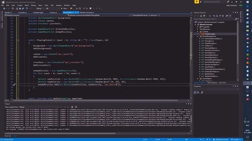The height and width of the screenshot is (141, 252).
Task: Pin the Solution Explorer panel
Action: click(235, 13)
